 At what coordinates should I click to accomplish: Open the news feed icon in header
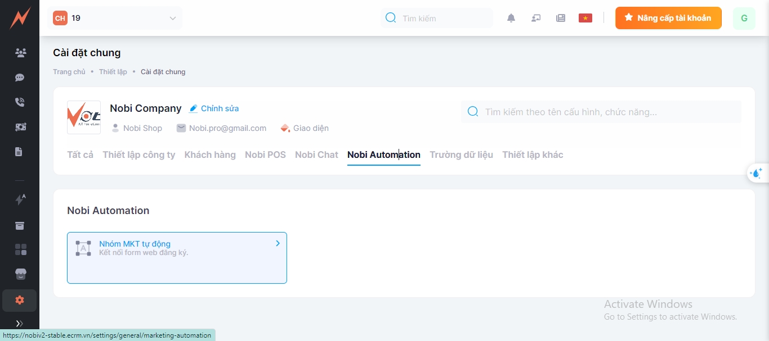pos(561,18)
